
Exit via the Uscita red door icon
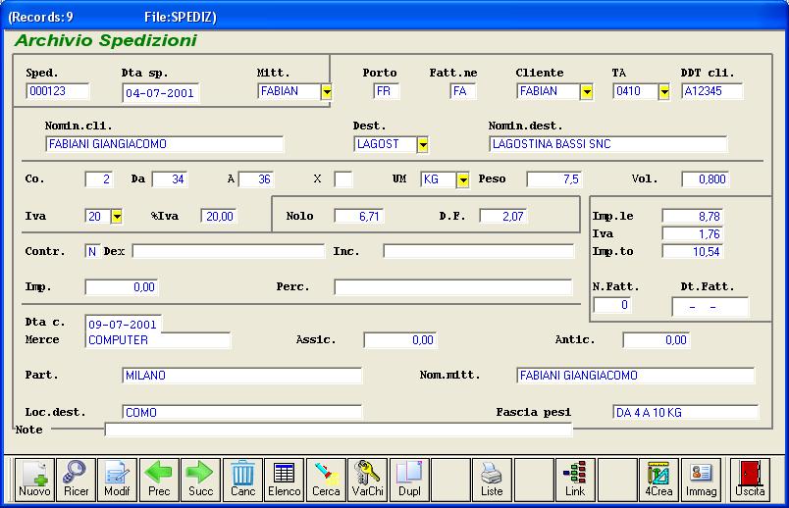(x=750, y=480)
